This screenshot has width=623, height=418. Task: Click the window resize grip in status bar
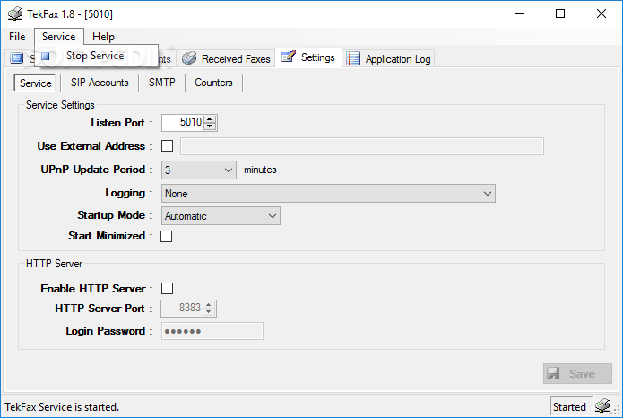(x=617, y=410)
